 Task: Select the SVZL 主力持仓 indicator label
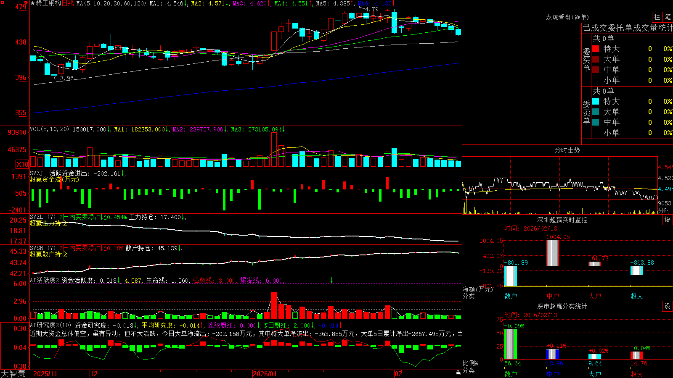pos(43,217)
